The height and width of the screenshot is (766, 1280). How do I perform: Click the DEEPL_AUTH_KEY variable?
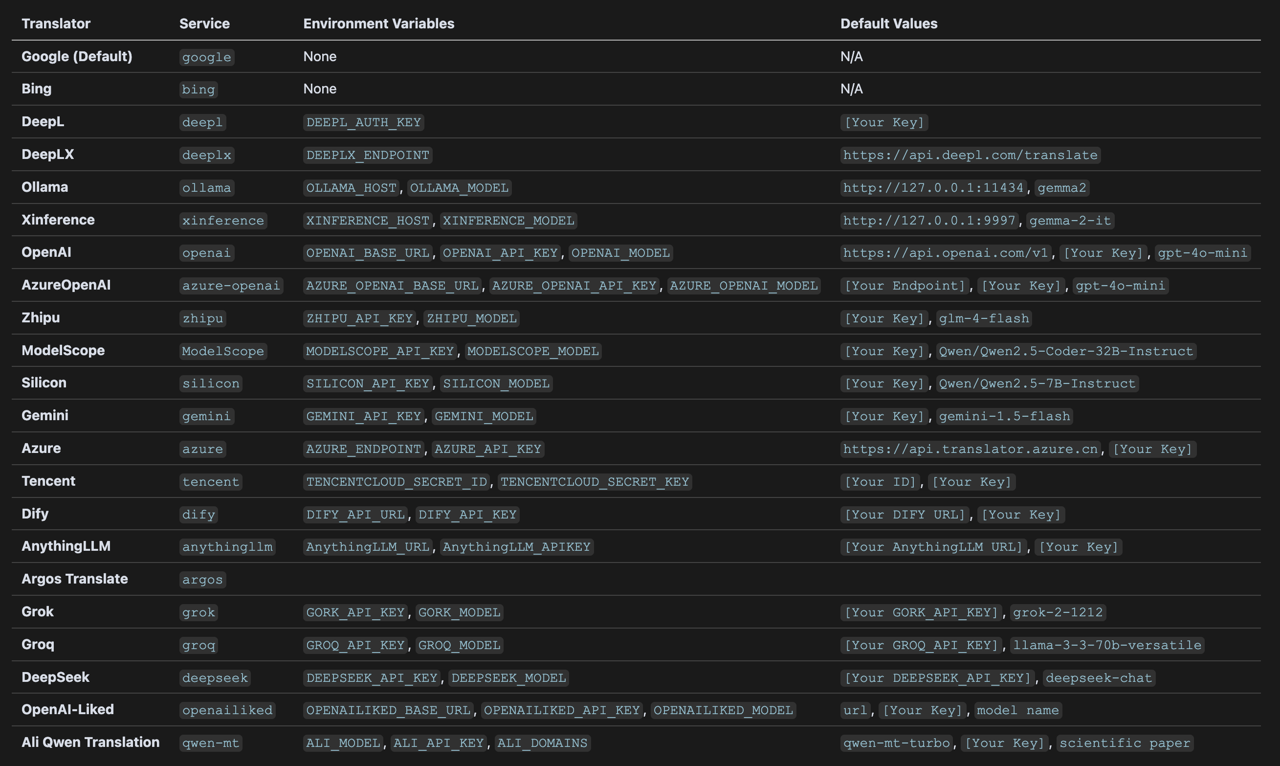pyautogui.click(x=364, y=122)
